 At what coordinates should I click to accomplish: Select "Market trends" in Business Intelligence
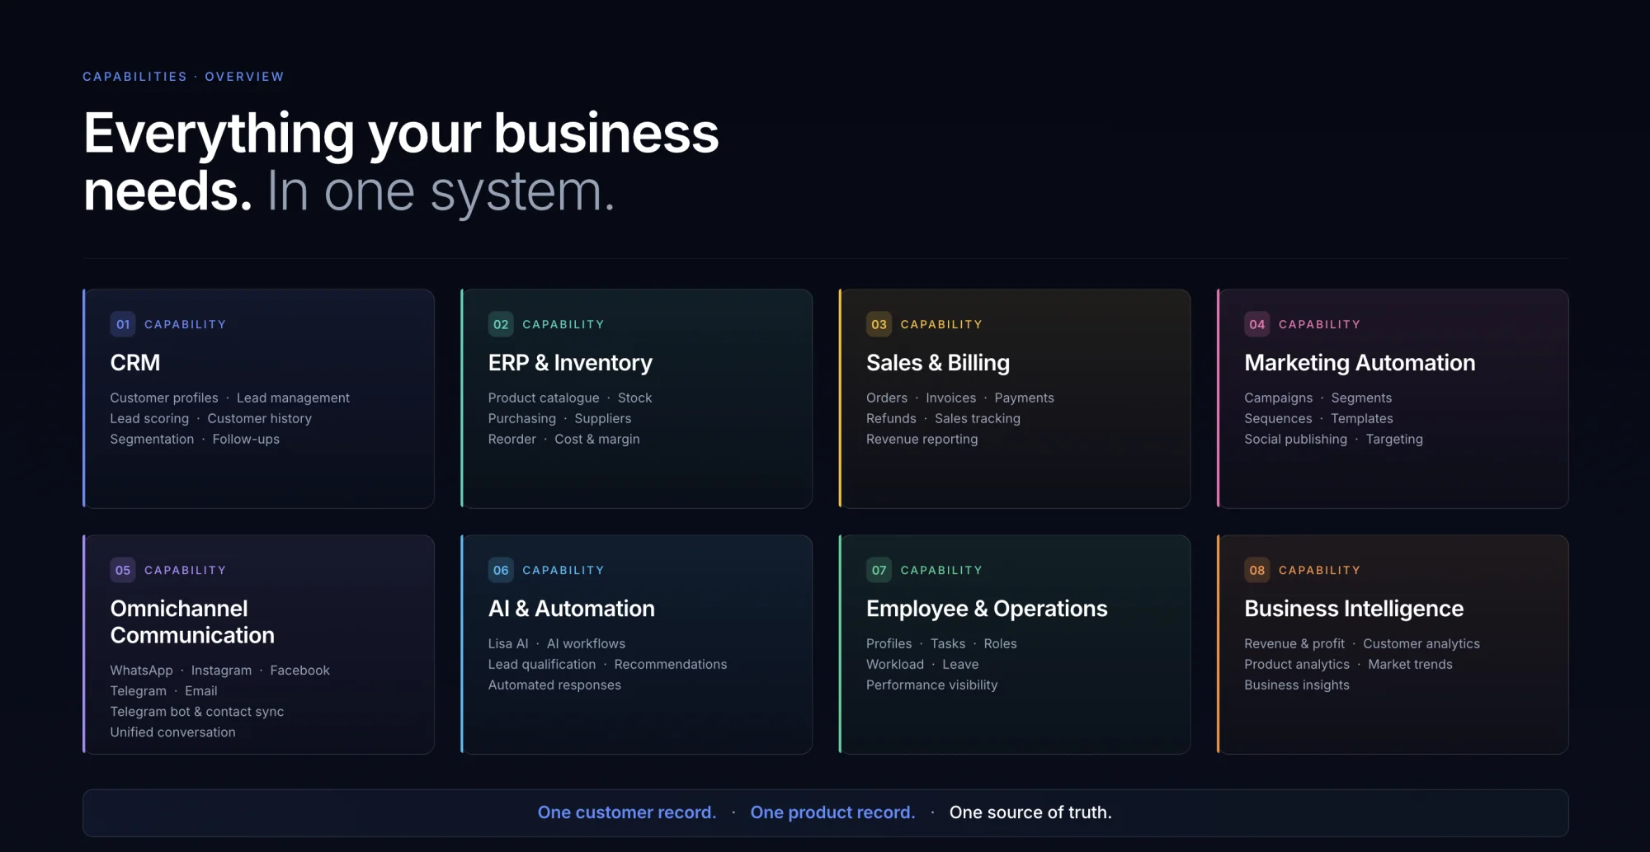[1411, 664]
